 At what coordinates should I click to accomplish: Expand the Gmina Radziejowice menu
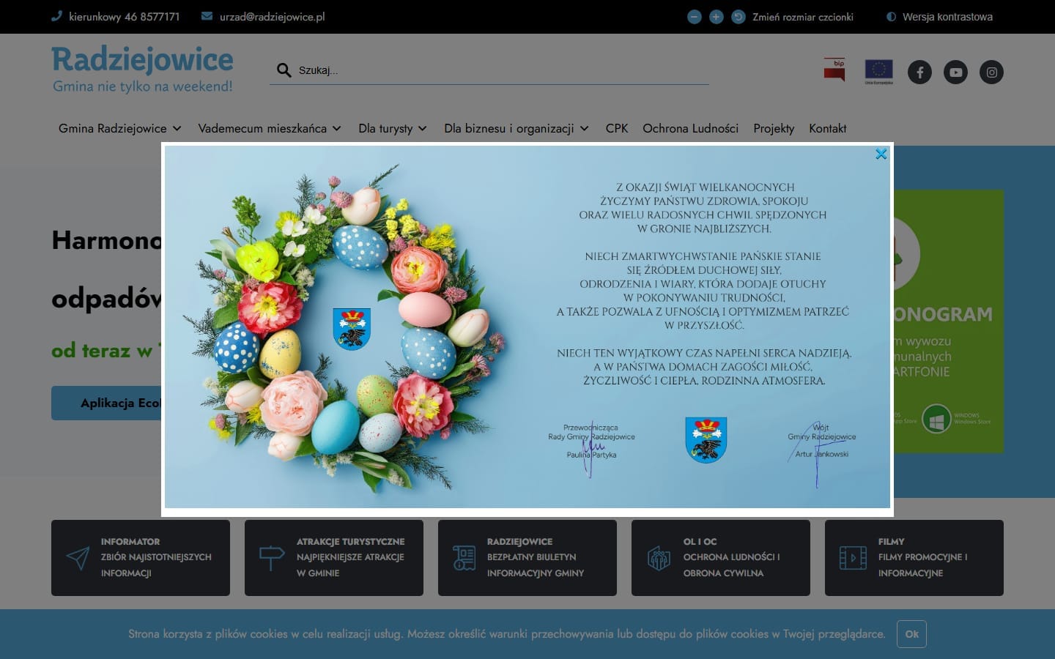click(x=119, y=128)
